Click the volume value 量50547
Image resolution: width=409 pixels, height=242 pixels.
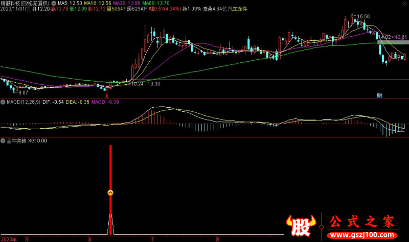pyautogui.click(x=116, y=9)
